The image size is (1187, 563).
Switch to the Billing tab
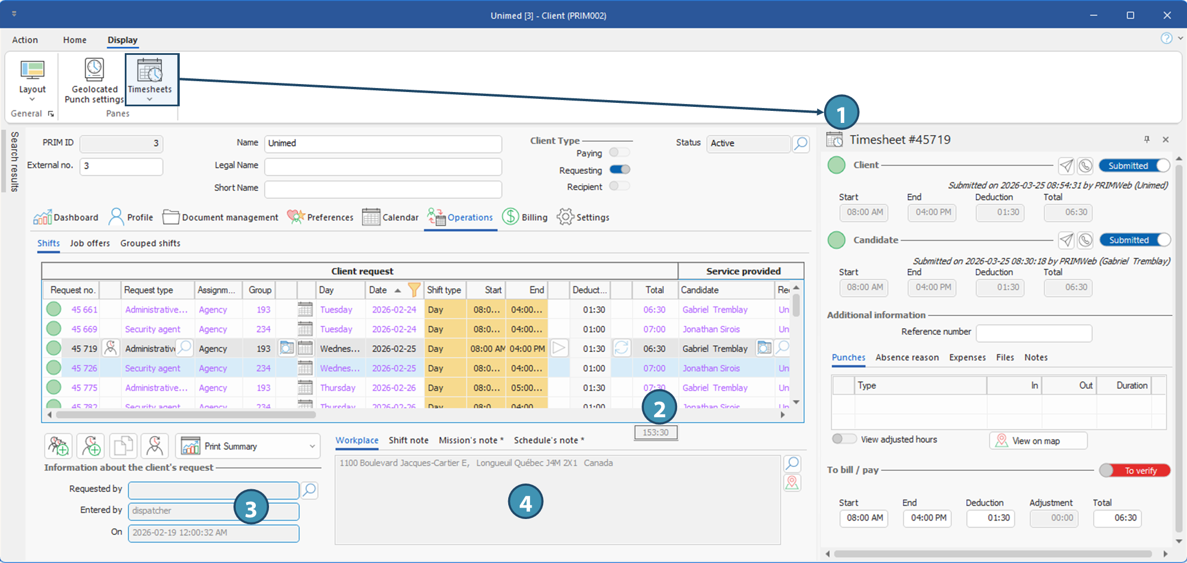pyautogui.click(x=525, y=217)
